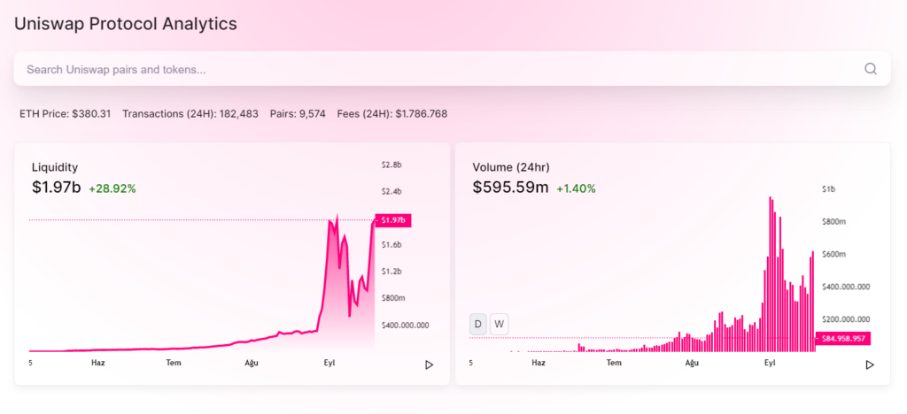The image size is (907, 414).
Task: Click the Transactions (24H): 182,483 stat
Action: 190,114
